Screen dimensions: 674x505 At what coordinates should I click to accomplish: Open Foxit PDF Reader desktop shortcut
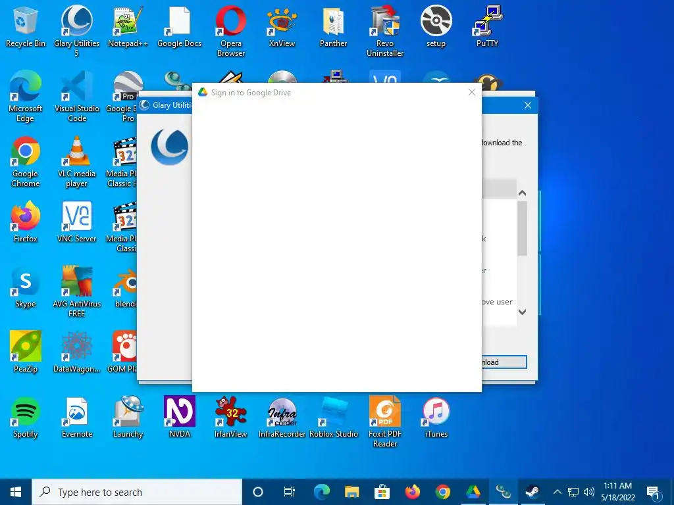(x=384, y=421)
